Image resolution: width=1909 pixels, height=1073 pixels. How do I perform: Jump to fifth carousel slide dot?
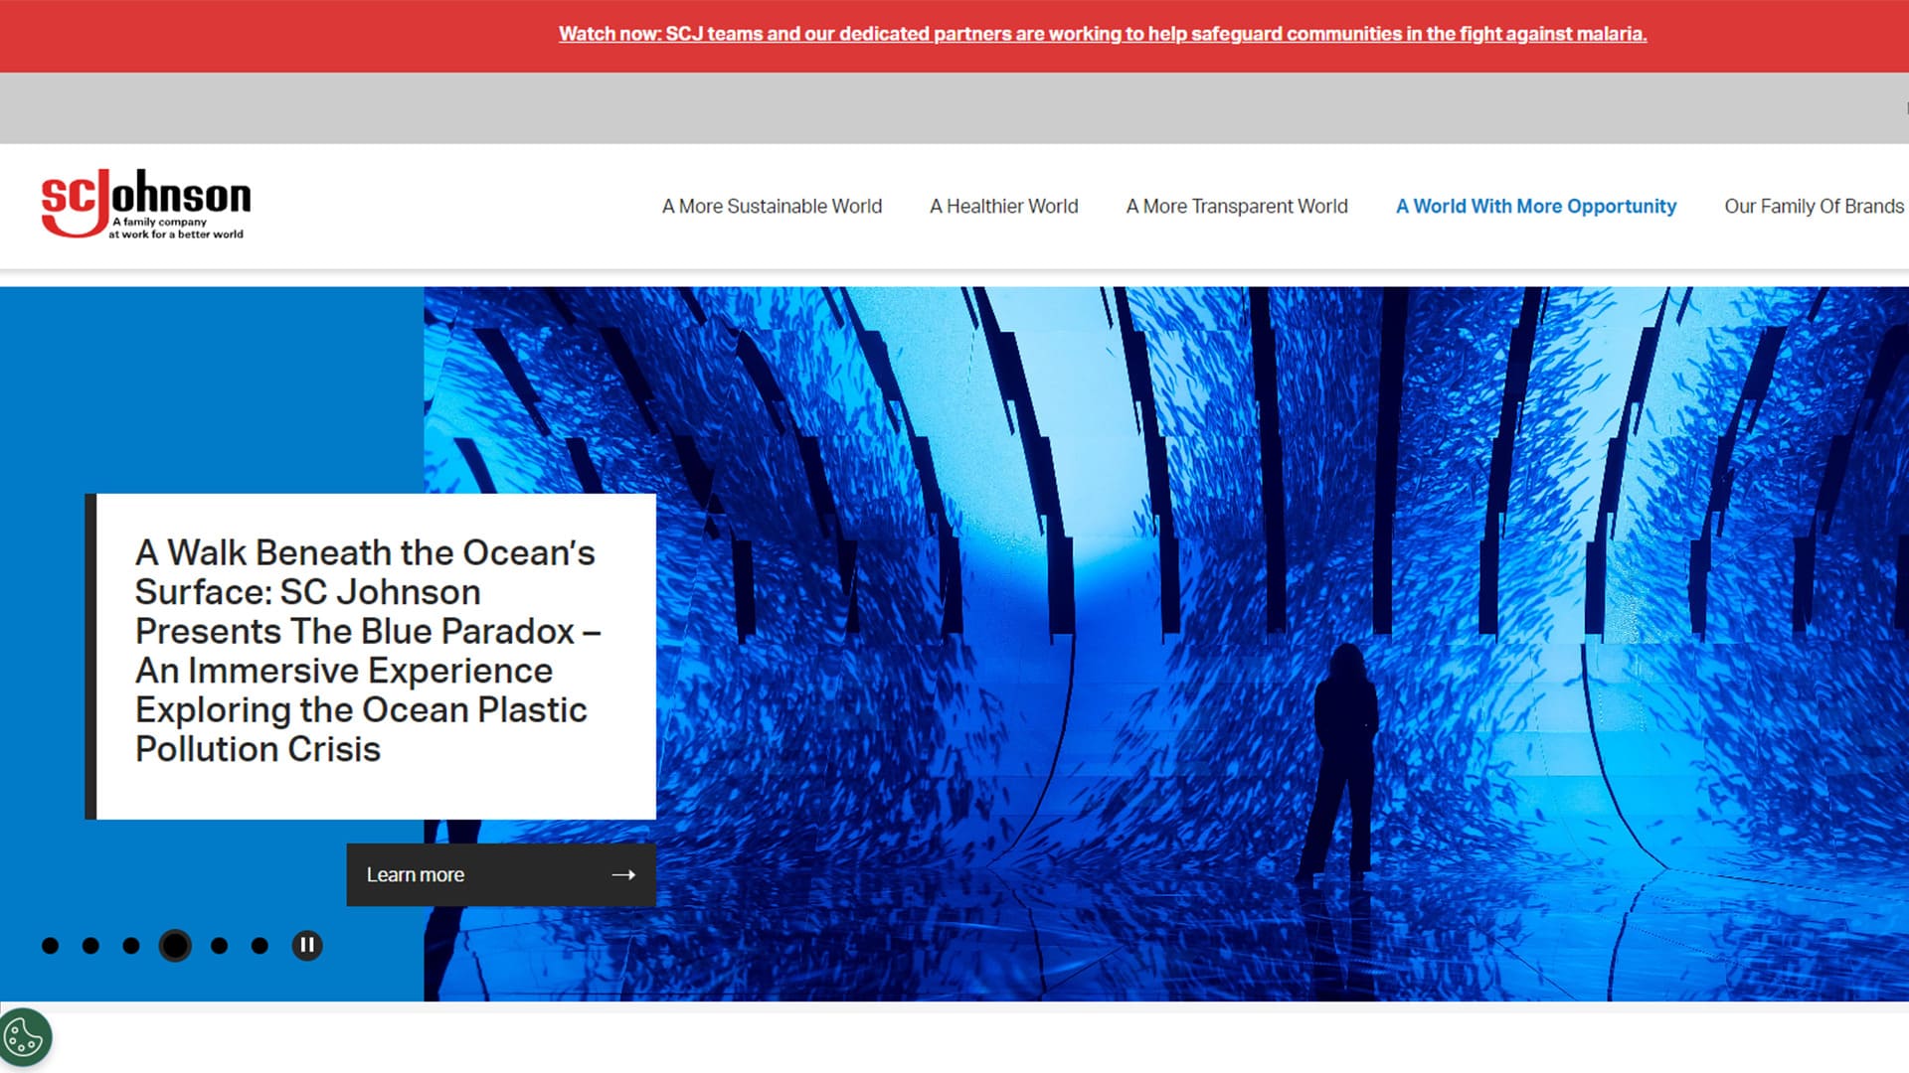(220, 946)
